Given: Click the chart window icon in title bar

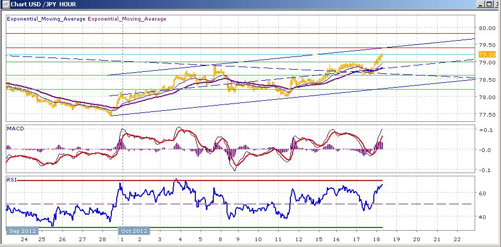Looking at the screenshot, I should point(5,4).
